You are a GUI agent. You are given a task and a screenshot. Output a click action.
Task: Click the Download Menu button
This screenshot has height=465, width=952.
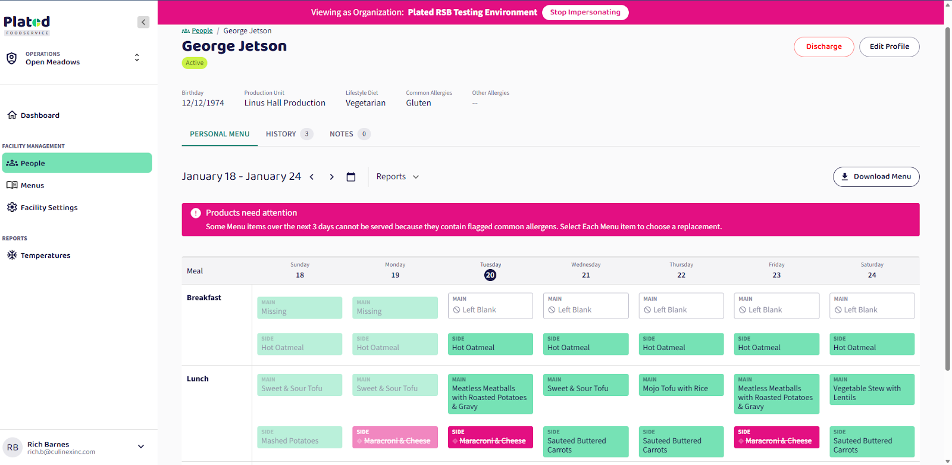click(876, 177)
